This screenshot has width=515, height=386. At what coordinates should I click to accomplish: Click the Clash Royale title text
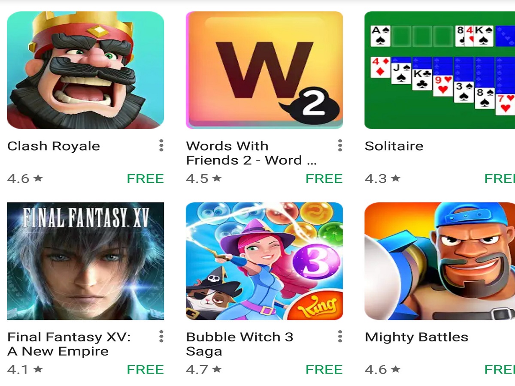tap(54, 146)
